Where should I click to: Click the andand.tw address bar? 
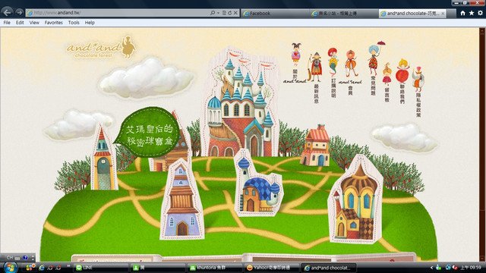pos(118,13)
